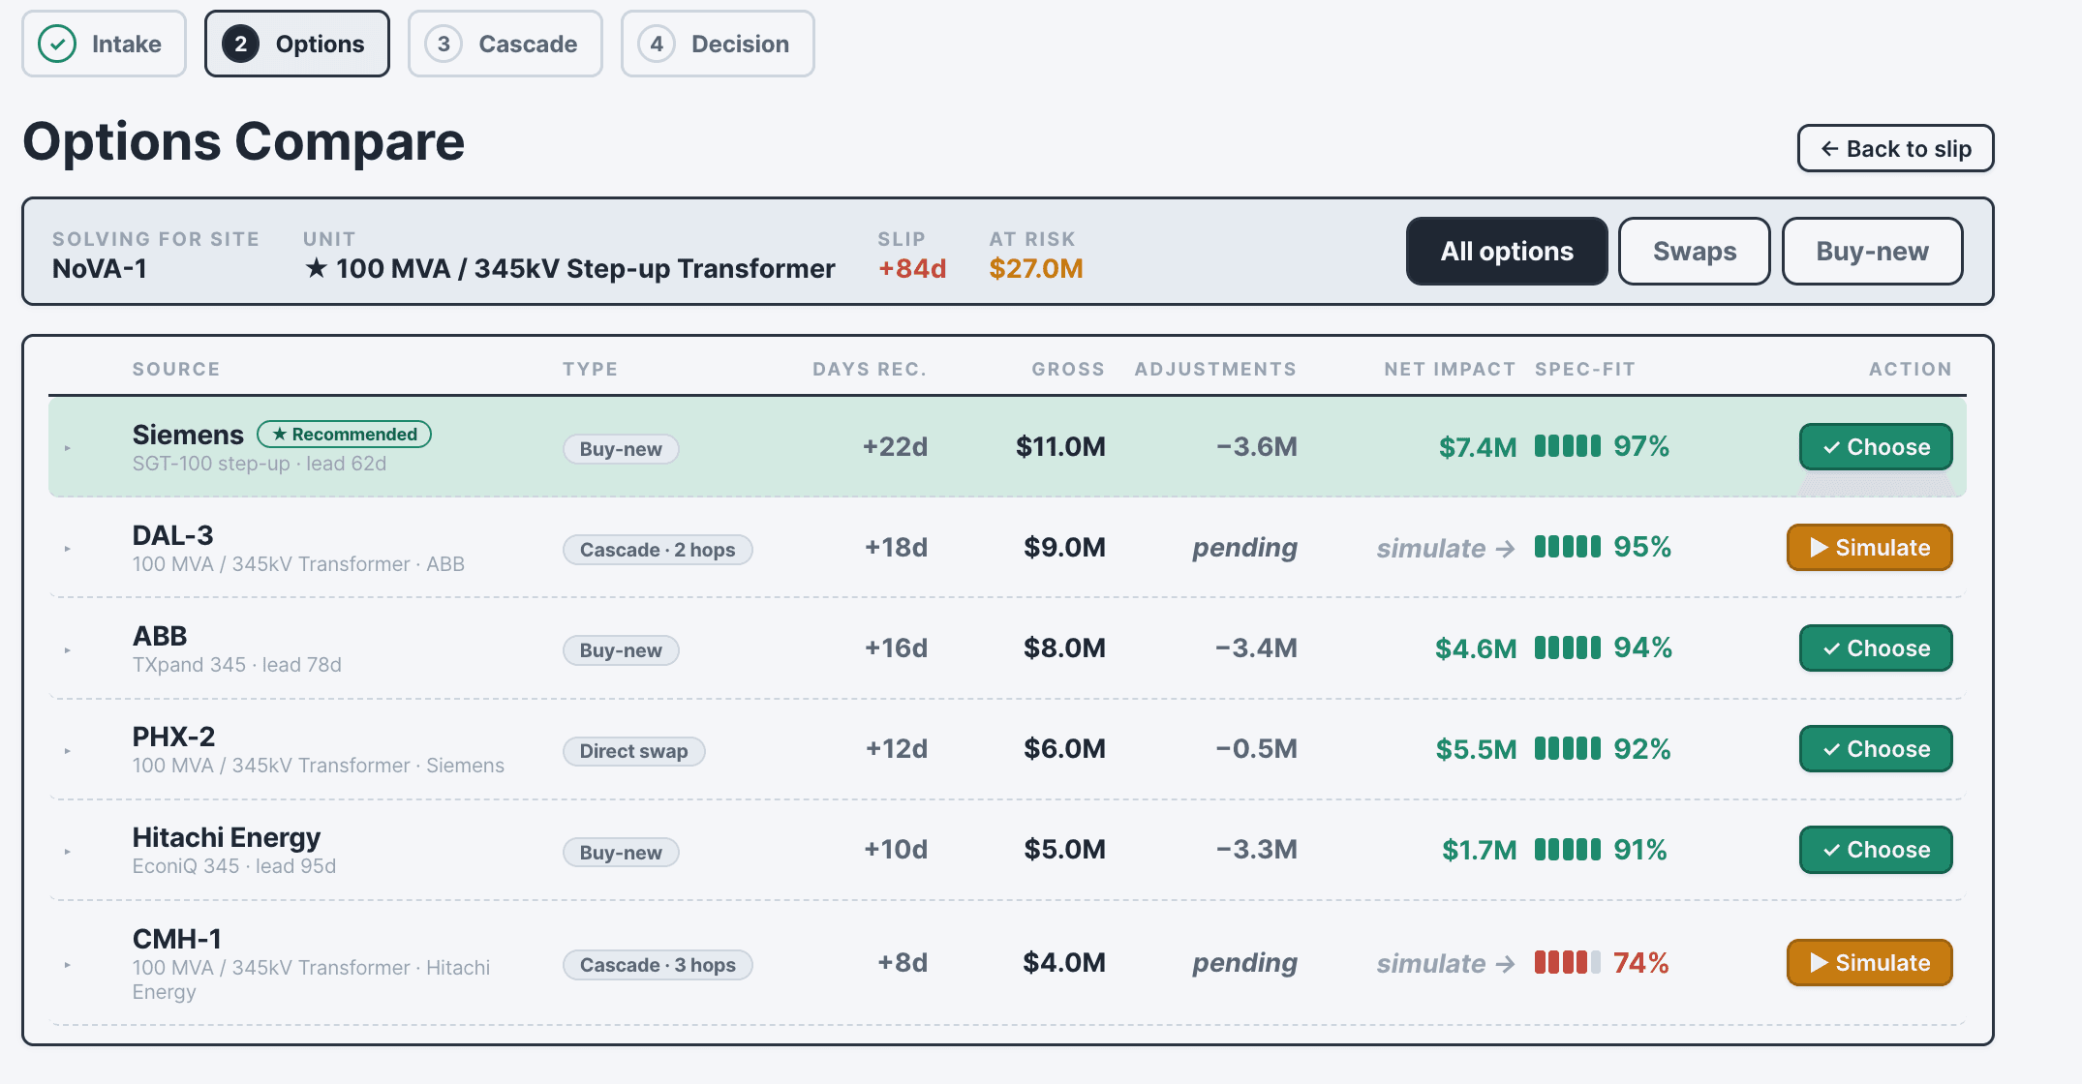Click the Hitachi Energy 91% spec-fit bar

pyautogui.click(x=1568, y=850)
